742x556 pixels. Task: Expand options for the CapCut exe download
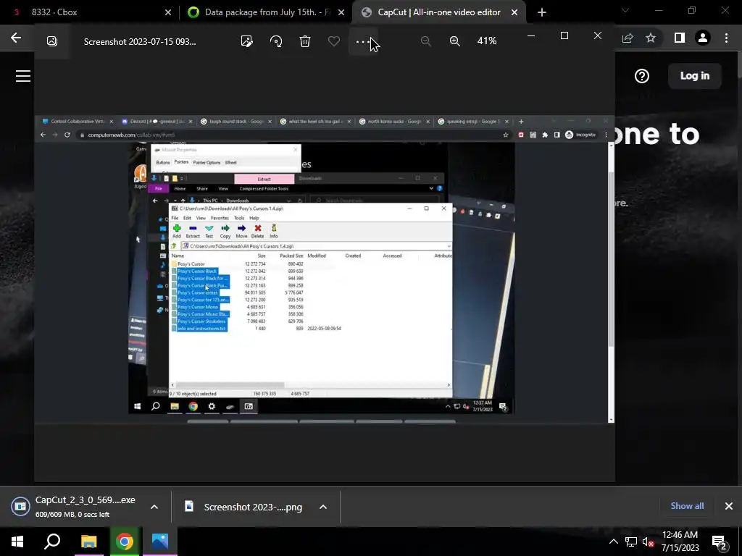coord(154,507)
